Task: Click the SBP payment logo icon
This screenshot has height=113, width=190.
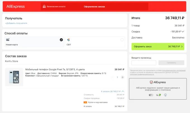Action: pos(68,40)
